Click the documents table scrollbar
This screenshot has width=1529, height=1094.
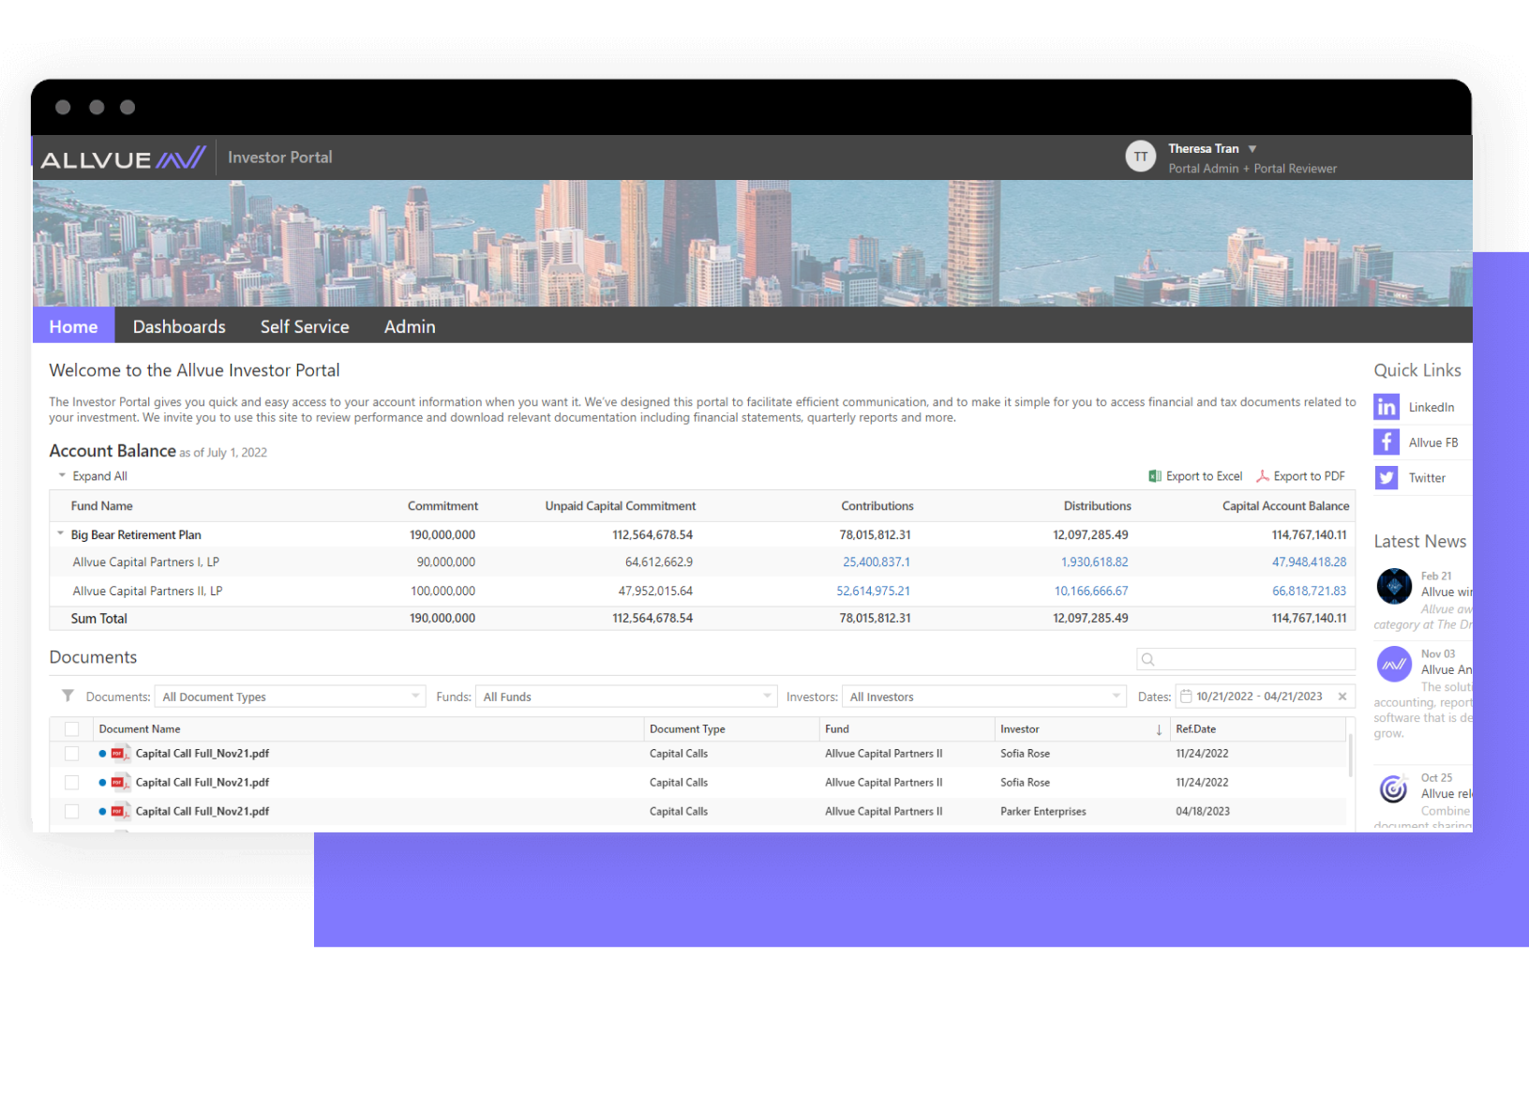pos(1350,754)
